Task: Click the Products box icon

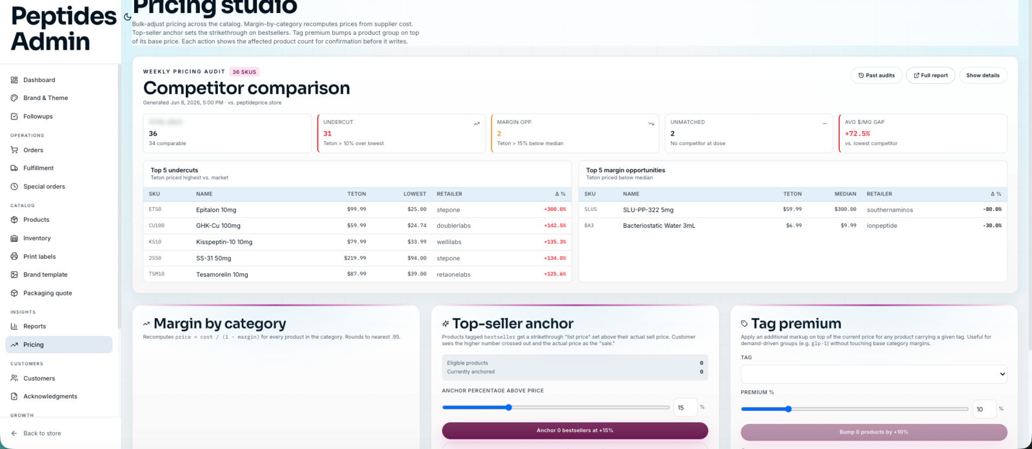Action: pos(14,220)
